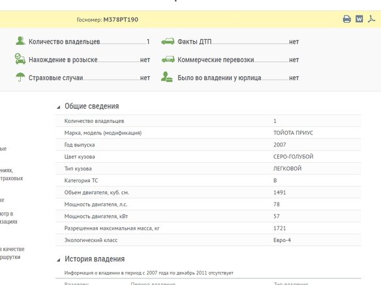Click the СЕРО-ГОЛУБОЙ body color value
The width and height of the screenshot is (381, 285).
tap(294, 157)
